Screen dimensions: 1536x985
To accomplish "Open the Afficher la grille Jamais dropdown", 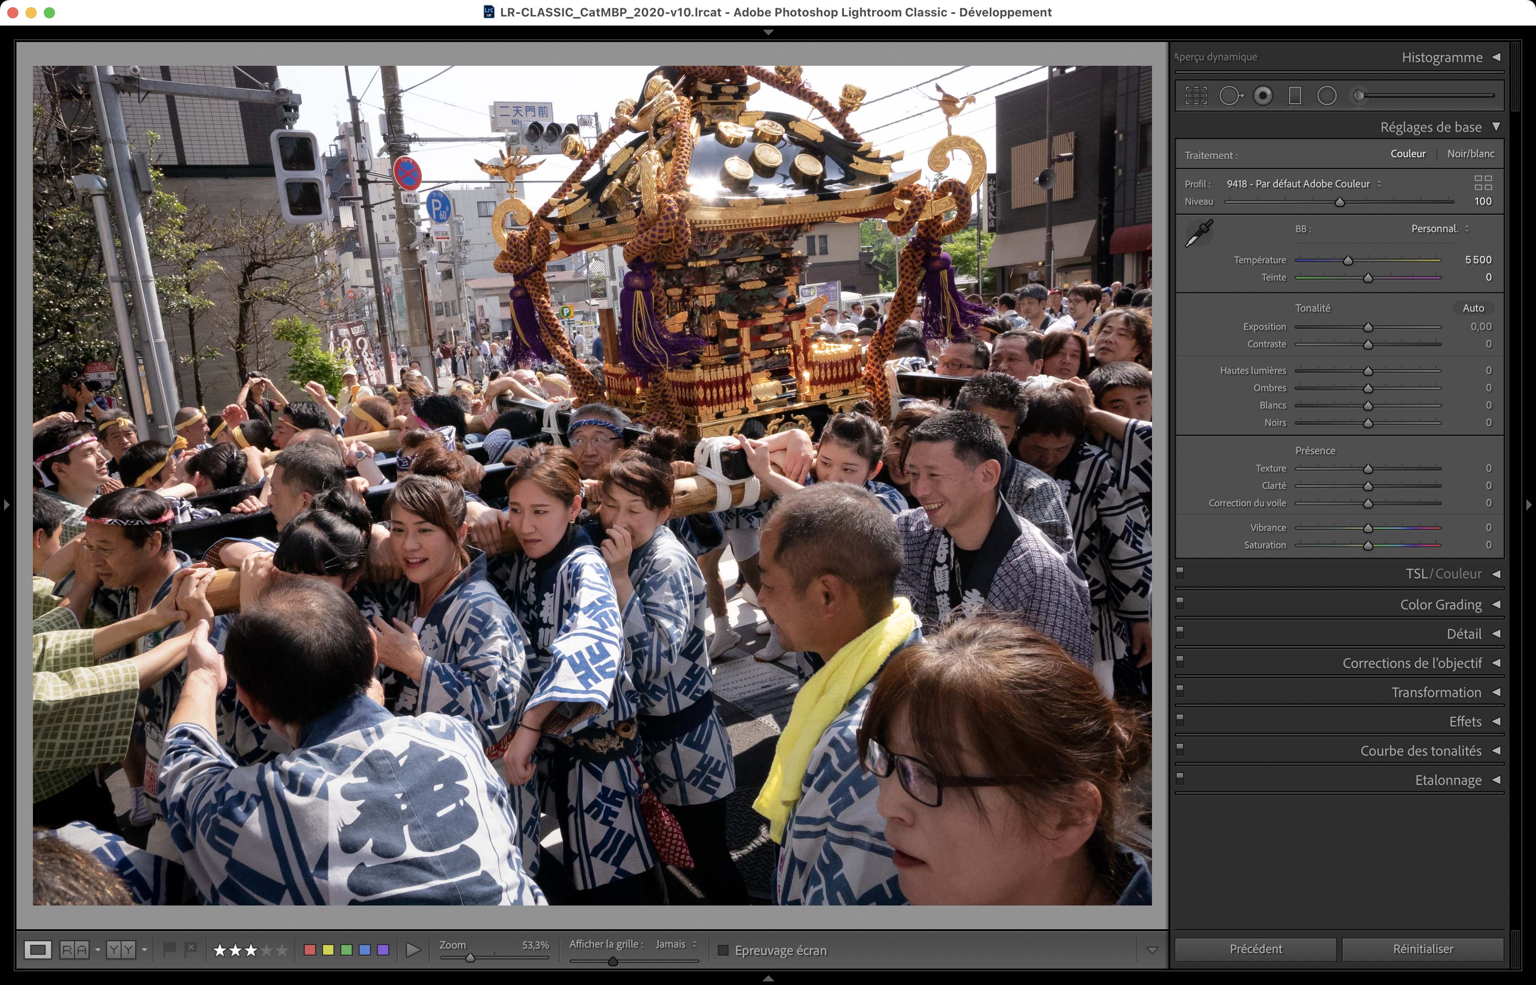I will tap(676, 944).
